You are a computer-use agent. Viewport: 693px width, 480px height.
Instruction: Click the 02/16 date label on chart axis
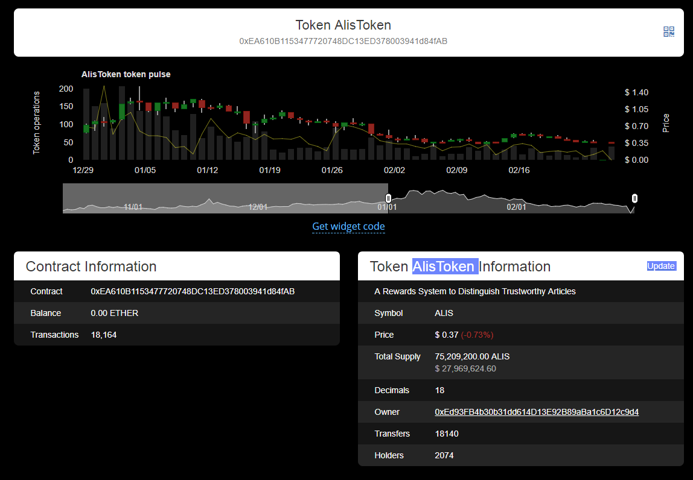click(519, 170)
